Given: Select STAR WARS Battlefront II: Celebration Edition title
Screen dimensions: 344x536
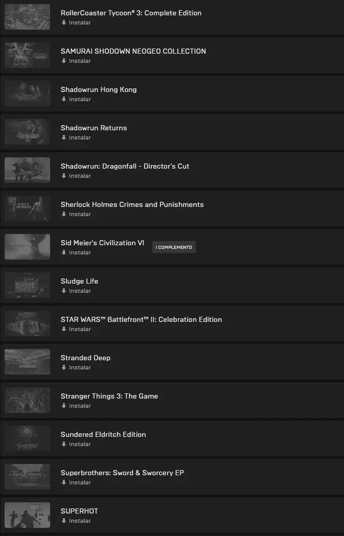Looking at the screenshot, I should 141,319.
